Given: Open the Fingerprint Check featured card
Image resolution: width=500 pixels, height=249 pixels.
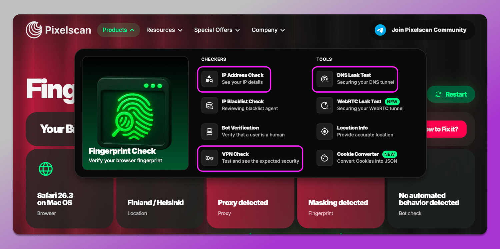Looking at the screenshot, I should [135, 113].
